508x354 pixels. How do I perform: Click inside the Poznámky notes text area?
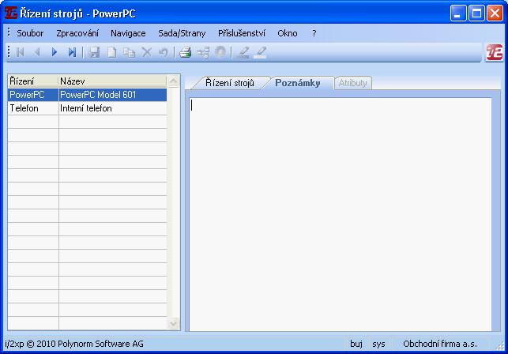pyautogui.click(x=341, y=214)
